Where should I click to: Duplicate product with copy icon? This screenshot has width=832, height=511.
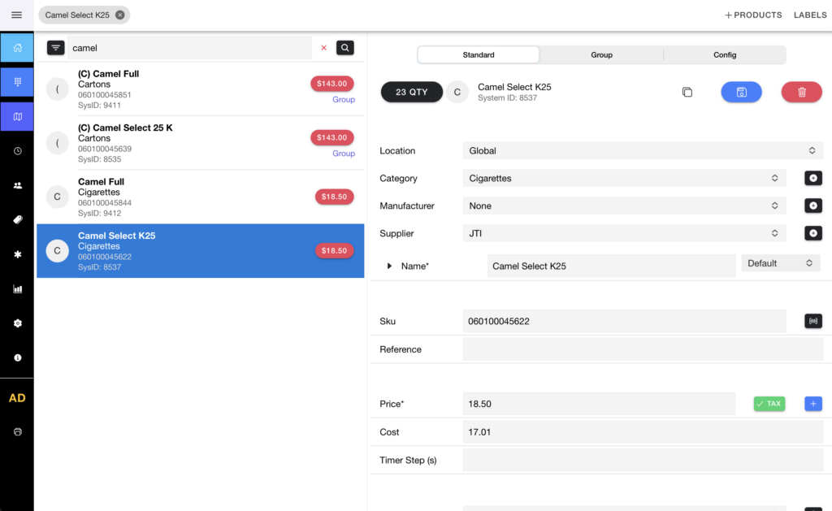687,93
